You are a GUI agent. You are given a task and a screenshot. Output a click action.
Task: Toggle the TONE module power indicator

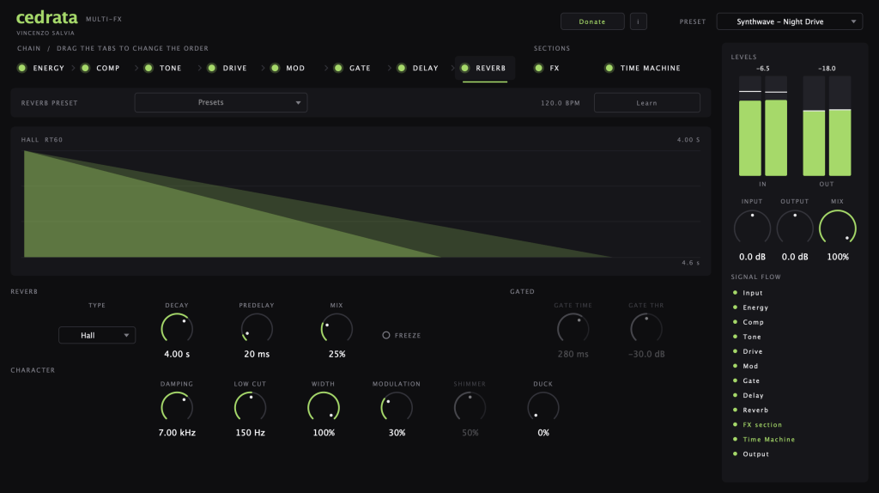pos(149,68)
